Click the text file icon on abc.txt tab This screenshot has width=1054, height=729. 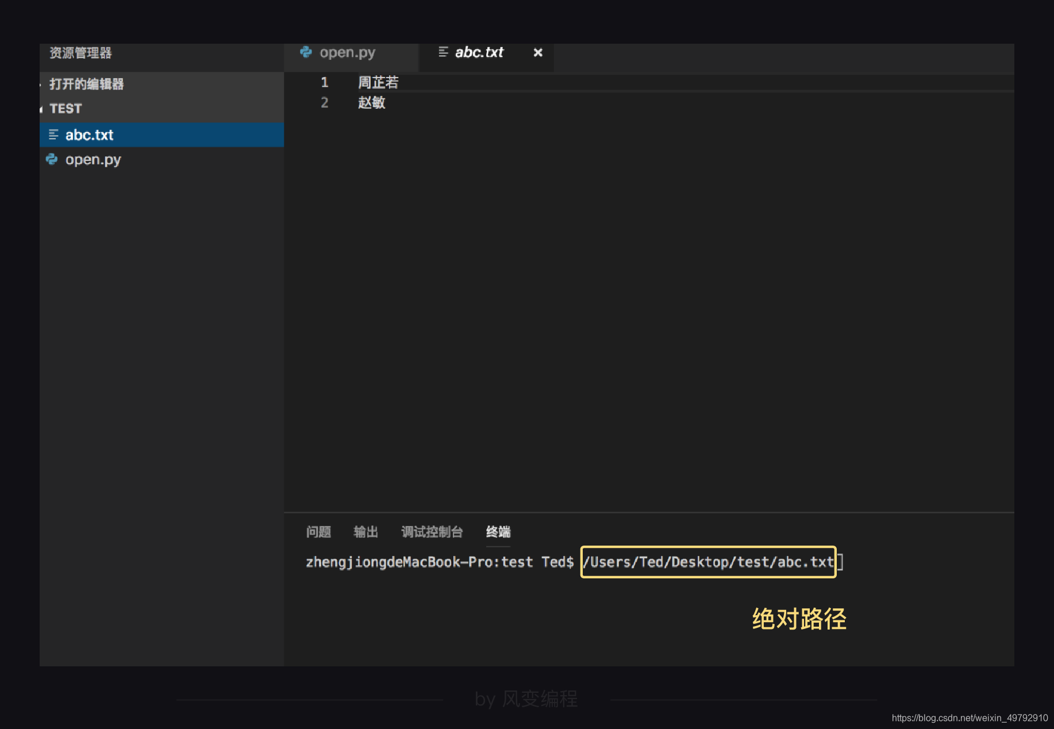point(443,52)
